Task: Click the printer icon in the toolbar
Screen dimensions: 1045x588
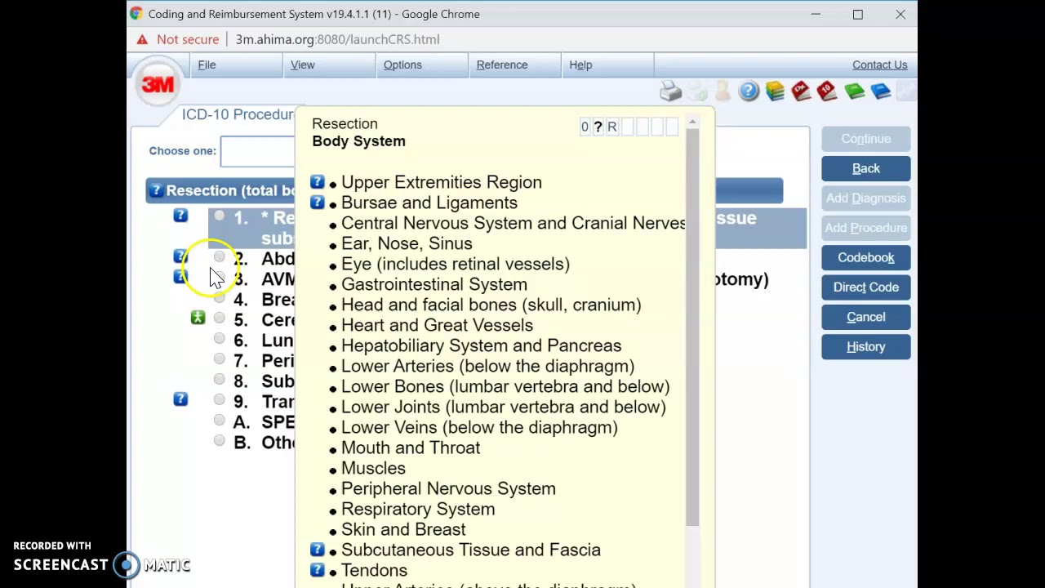Action: click(x=671, y=91)
